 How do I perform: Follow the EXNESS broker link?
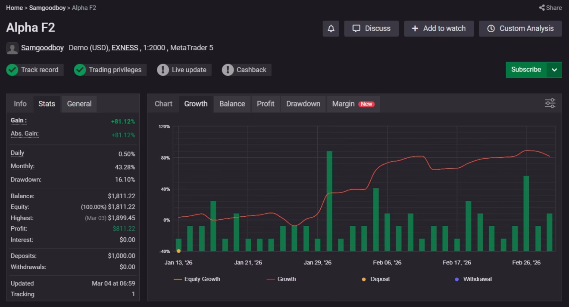point(125,48)
